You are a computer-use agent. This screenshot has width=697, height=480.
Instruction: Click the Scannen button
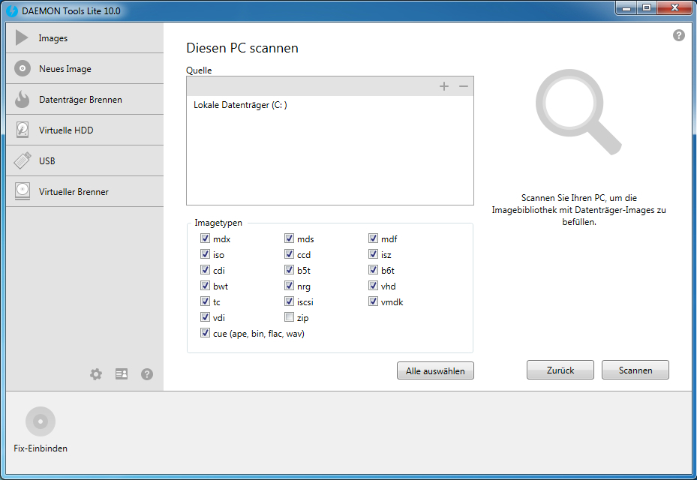tap(635, 370)
